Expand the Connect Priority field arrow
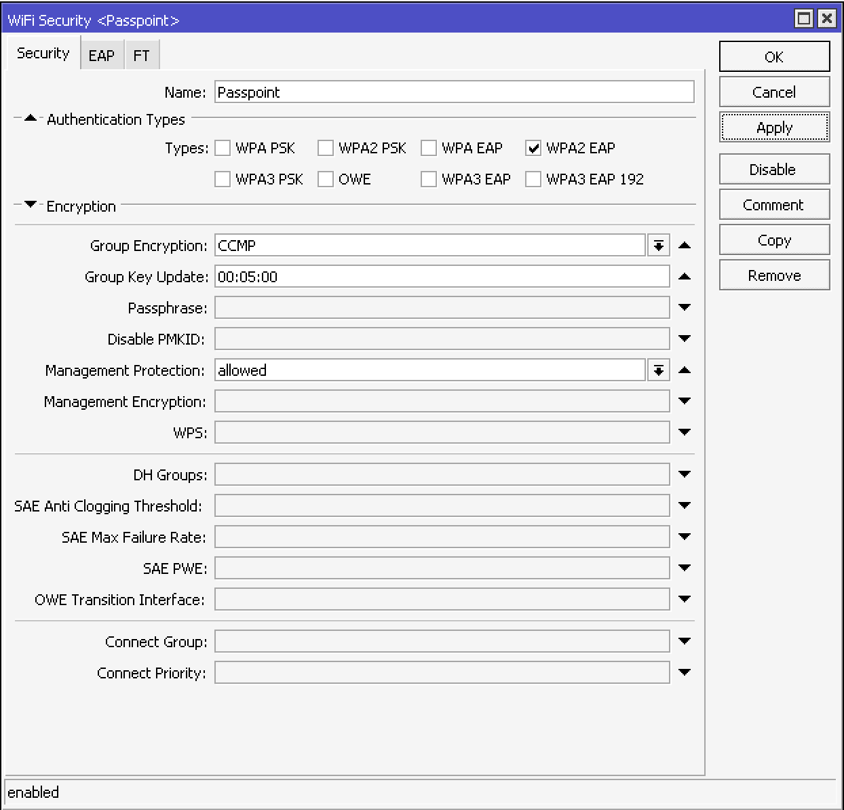This screenshot has width=844, height=810. (x=685, y=673)
